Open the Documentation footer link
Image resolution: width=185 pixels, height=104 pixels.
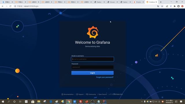tap(67, 94)
